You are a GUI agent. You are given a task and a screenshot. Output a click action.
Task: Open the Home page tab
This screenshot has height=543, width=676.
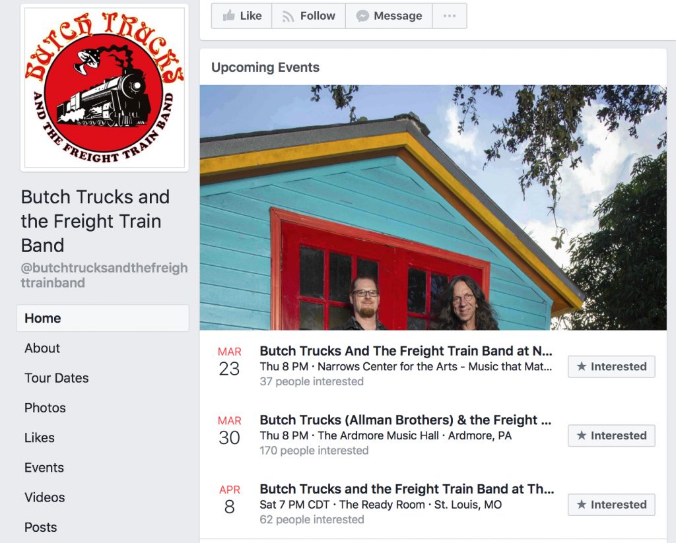pyautogui.click(x=102, y=318)
